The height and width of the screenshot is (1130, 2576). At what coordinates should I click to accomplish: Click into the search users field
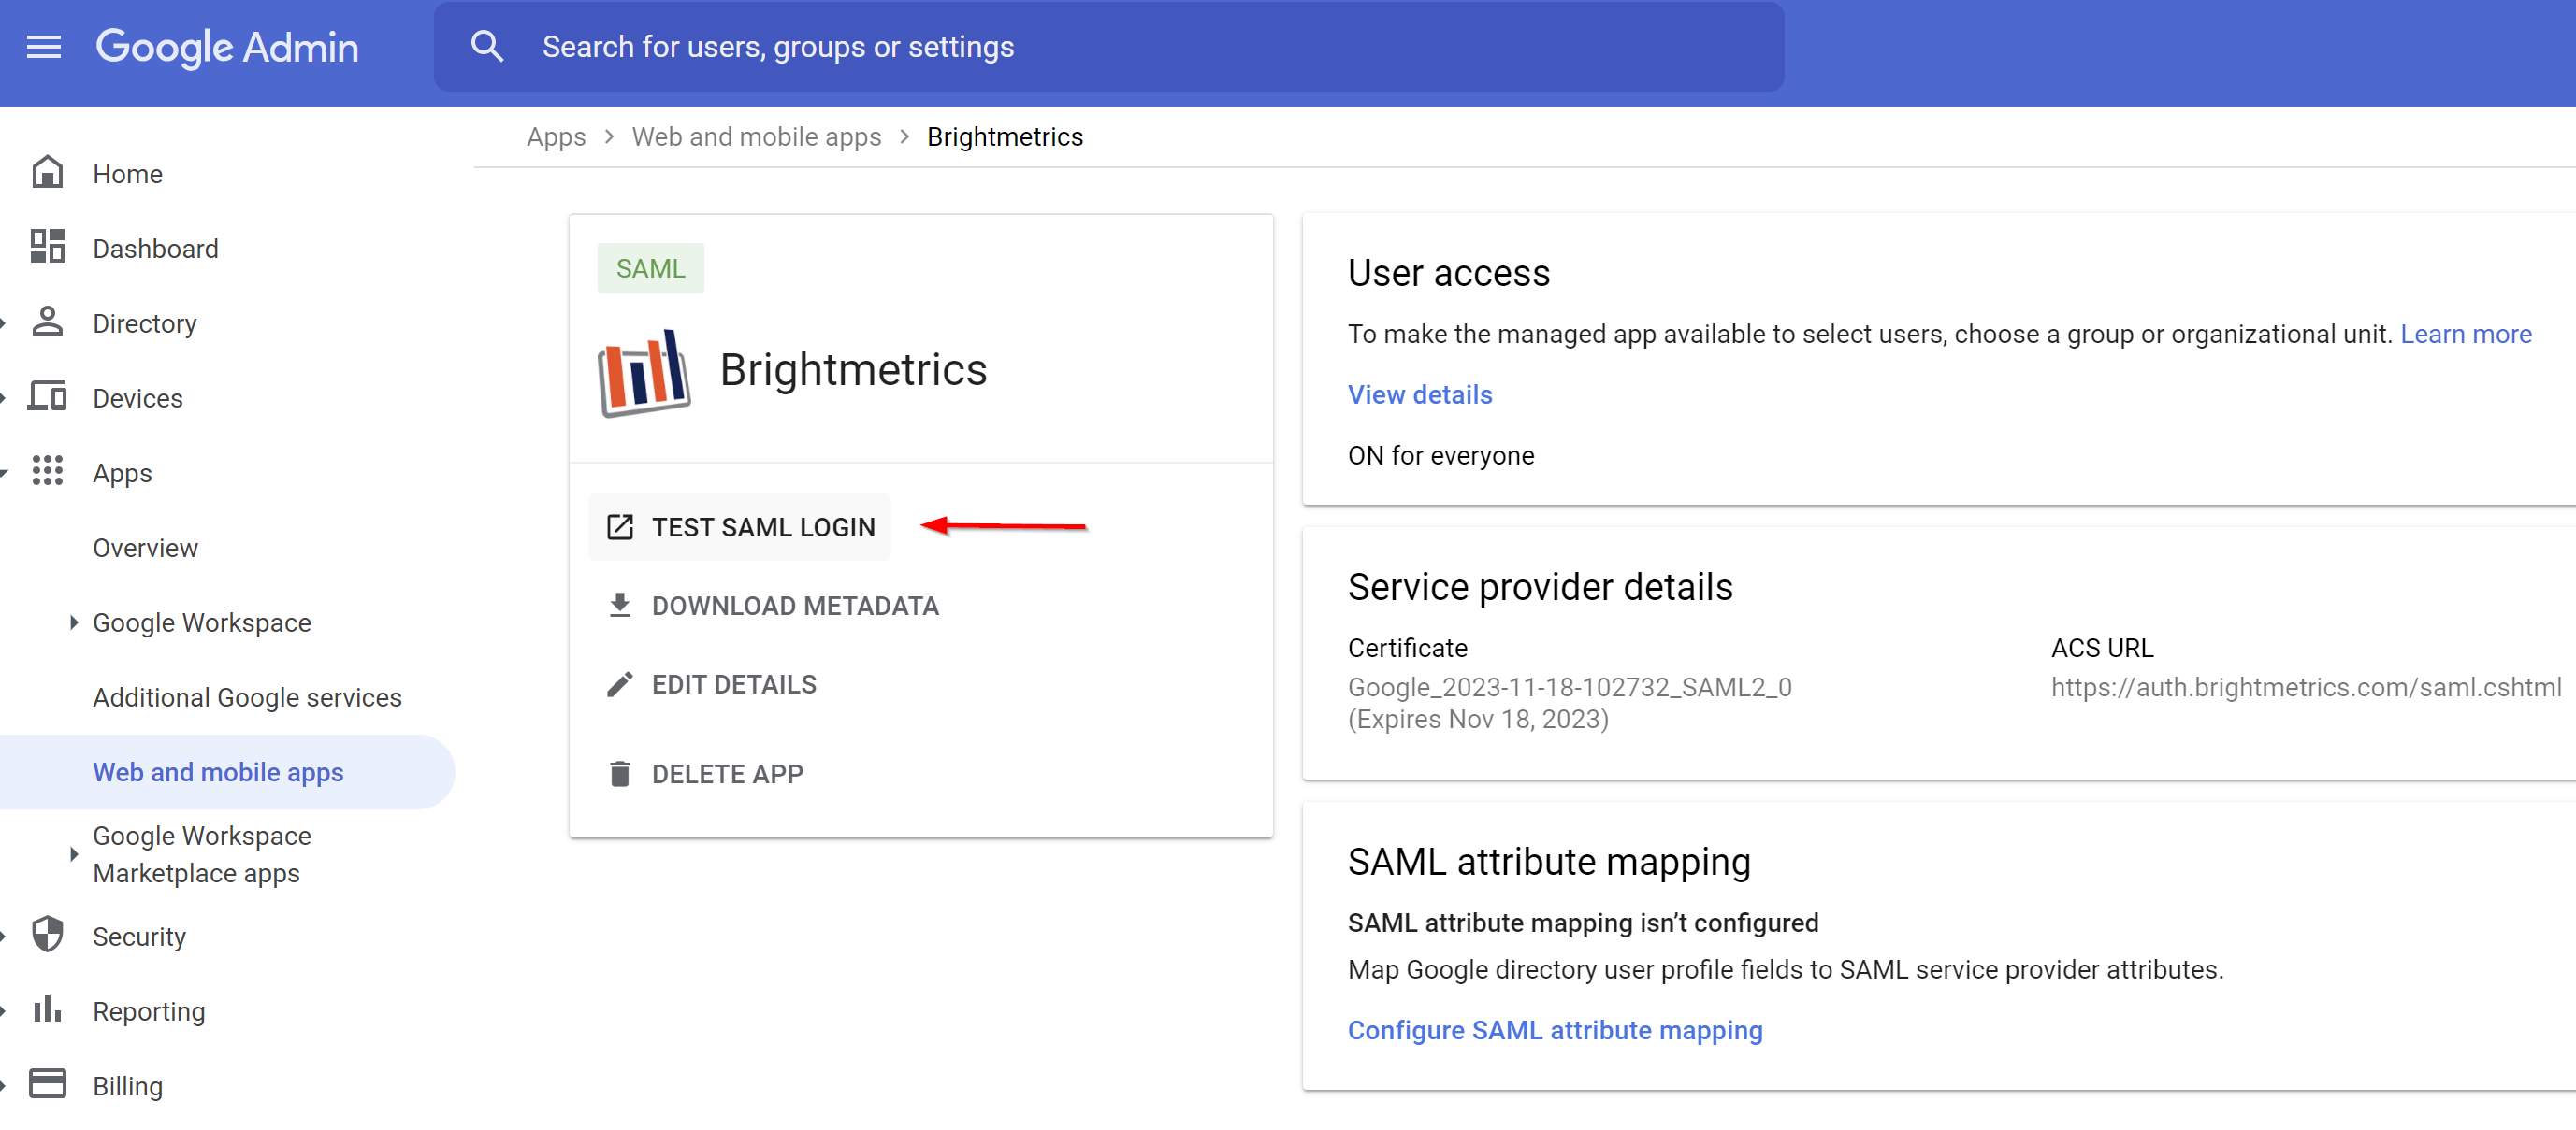[1108, 47]
